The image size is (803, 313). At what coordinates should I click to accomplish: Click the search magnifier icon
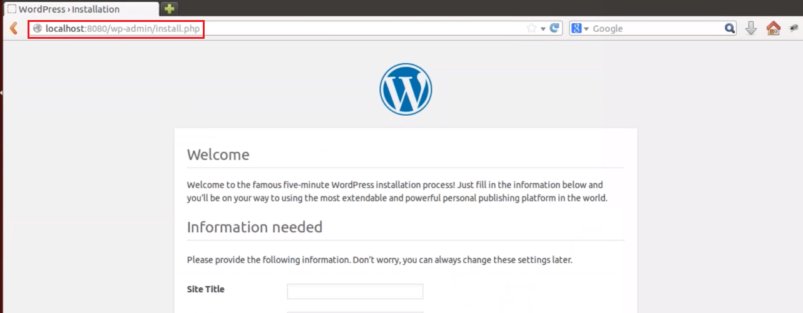point(730,28)
